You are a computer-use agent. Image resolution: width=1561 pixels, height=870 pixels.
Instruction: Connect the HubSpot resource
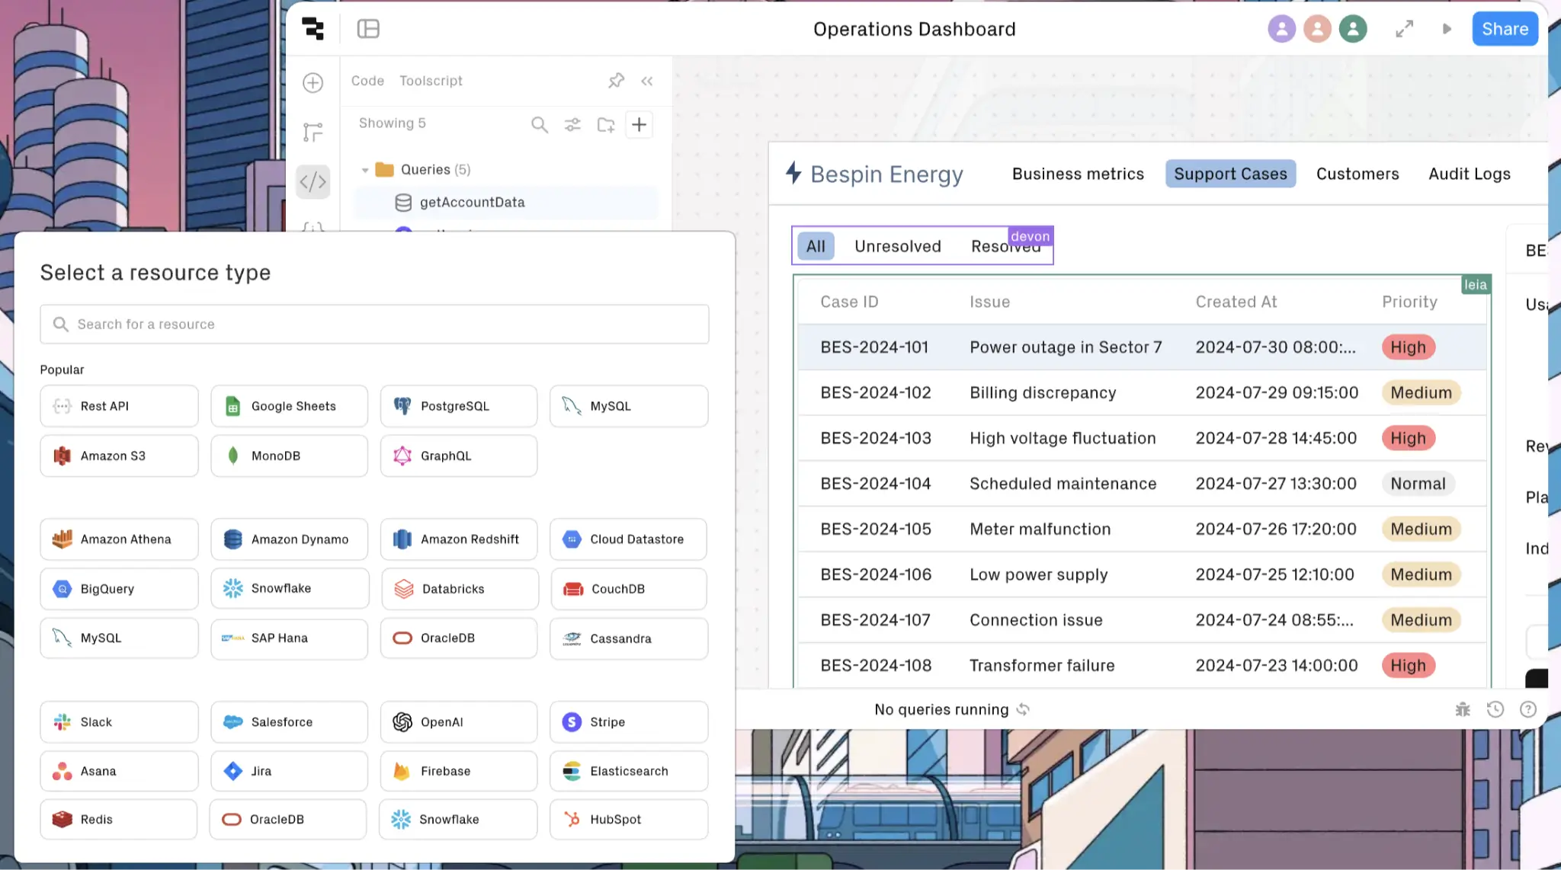point(629,820)
